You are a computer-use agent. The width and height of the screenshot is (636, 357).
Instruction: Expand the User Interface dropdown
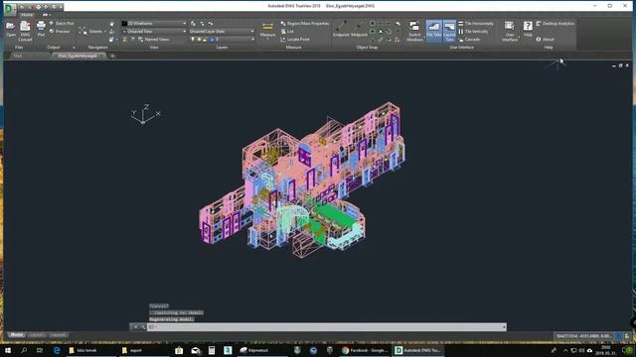coord(510,31)
